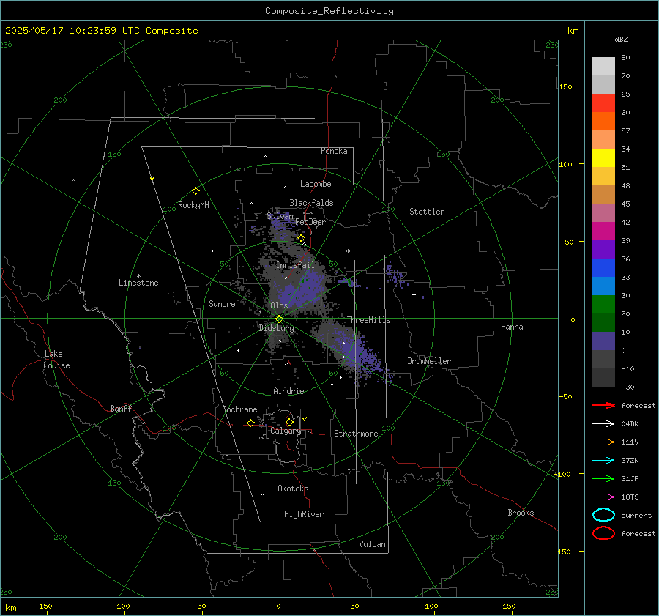
Task: Click the RockyMH label
Action: pos(193,205)
